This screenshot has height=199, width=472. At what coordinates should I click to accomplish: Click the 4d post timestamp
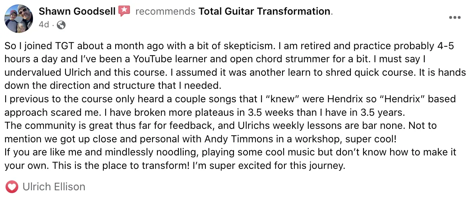tap(44, 25)
